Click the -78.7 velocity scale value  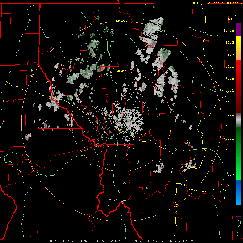click(229, 174)
